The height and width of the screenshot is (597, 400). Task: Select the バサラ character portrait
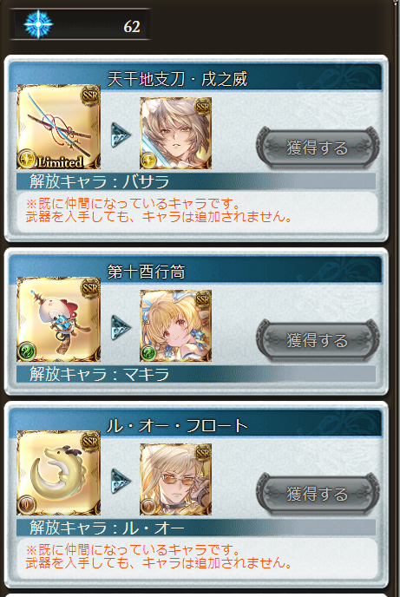pyautogui.click(x=175, y=133)
